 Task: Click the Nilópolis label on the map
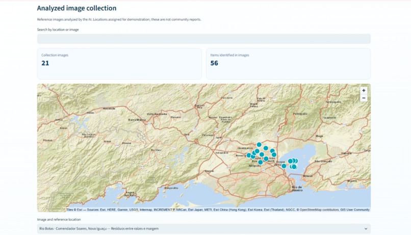pos(254,166)
